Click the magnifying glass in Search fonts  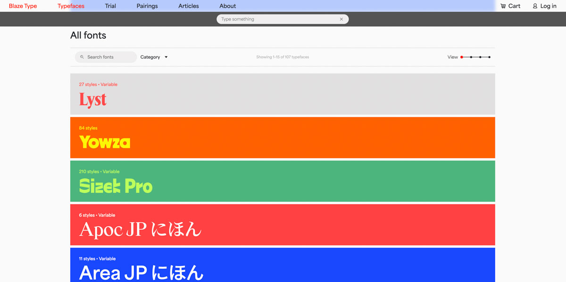[x=81, y=56]
